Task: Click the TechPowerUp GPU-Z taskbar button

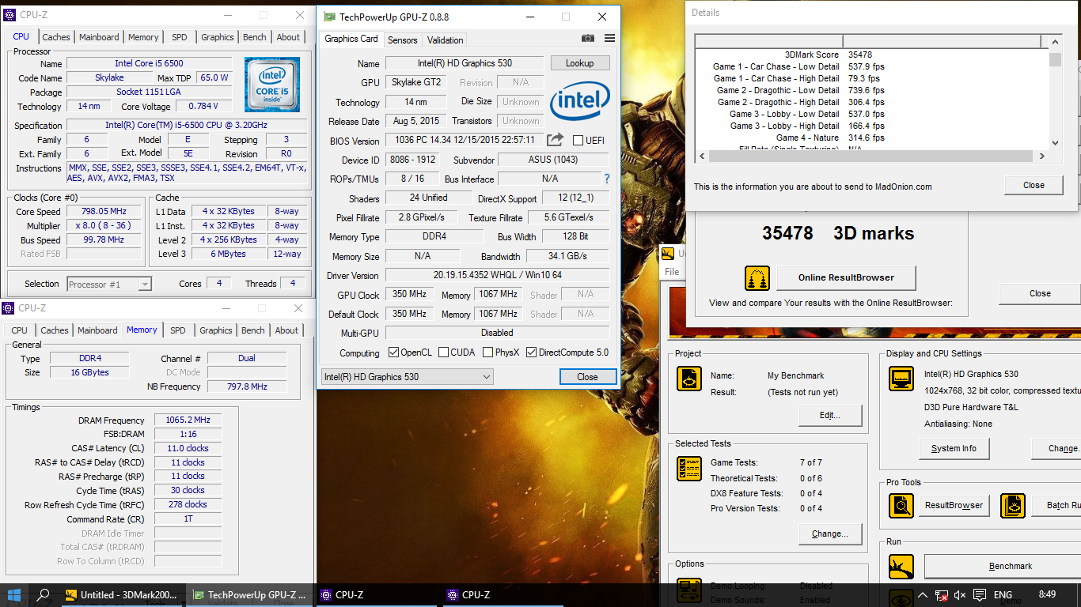Action: [x=248, y=595]
